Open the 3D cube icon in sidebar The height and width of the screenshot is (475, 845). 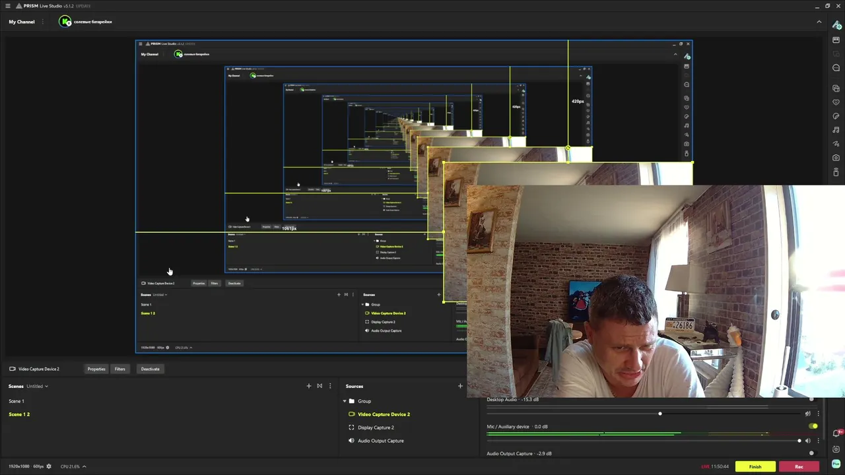click(x=836, y=88)
